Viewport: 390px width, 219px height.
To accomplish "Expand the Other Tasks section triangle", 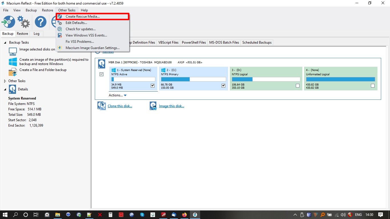I will point(5,81).
